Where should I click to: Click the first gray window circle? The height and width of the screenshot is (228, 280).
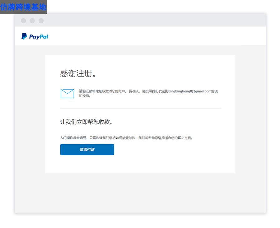click(x=23, y=21)
